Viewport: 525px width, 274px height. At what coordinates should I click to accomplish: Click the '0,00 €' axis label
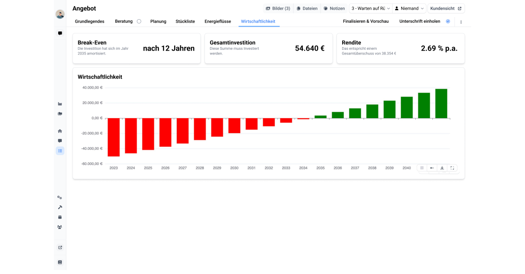pyautogui.click(x=97, y=118)
